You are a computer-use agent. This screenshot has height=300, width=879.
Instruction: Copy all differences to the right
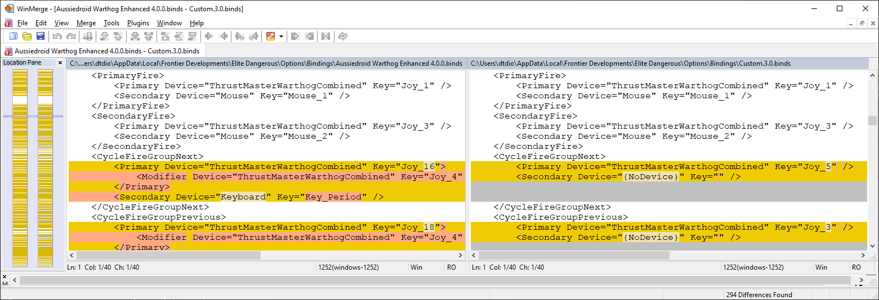[295, 37]
